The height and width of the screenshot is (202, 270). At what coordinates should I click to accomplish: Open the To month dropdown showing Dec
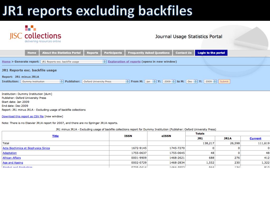point(192,82)
